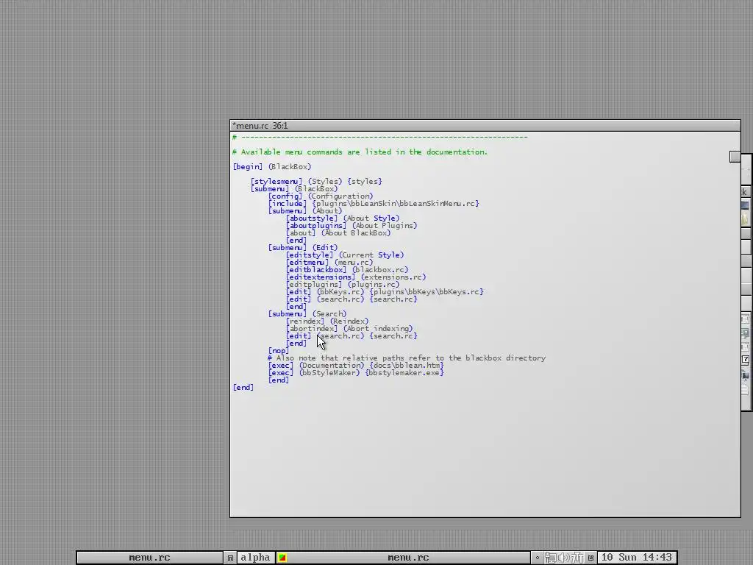Click the colored app icon on the menu.rc task button
753x565 pixels.
pos(282,558)
